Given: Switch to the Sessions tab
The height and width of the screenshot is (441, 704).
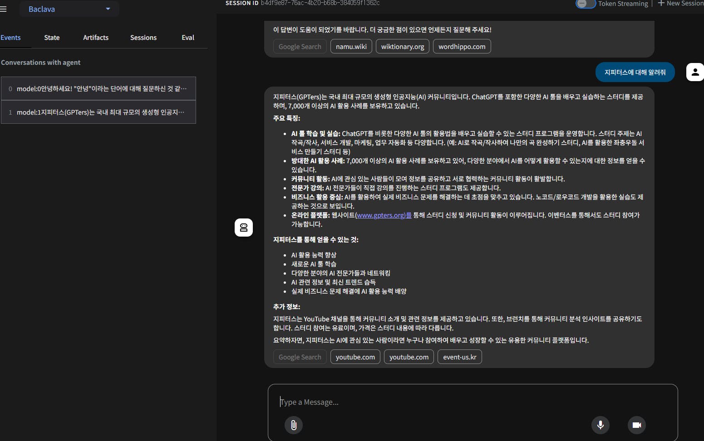Looking at the screenshot, I should (x=143, y=38).
